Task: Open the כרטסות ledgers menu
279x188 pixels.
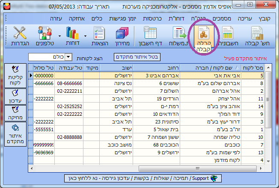Action: 152,18
